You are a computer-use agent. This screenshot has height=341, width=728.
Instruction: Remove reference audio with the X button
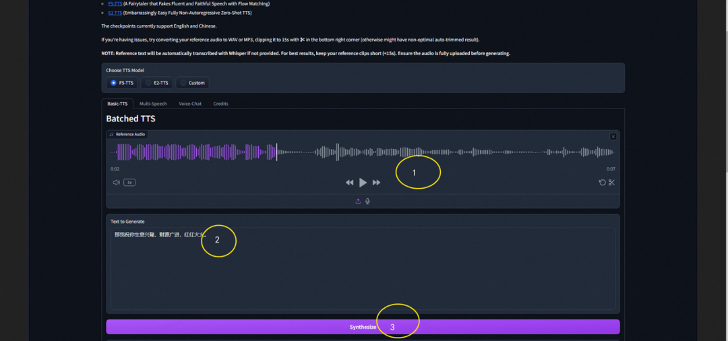(613, 137)
